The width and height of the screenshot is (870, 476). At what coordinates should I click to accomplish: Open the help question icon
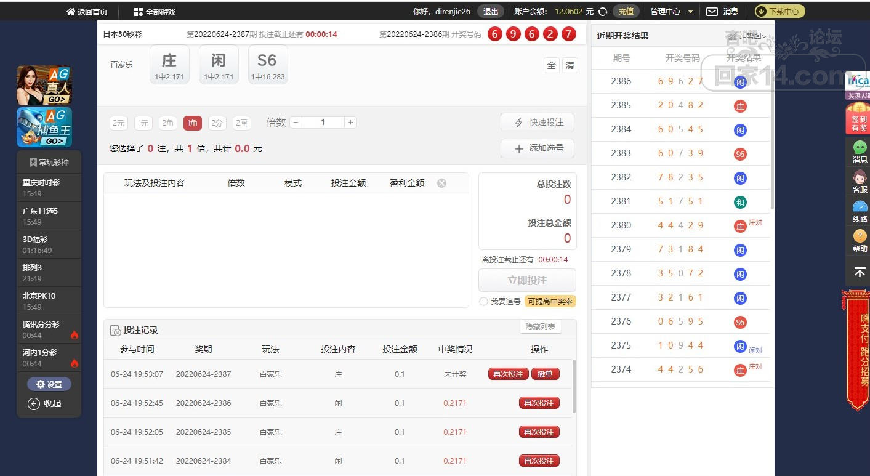point(860,240)
